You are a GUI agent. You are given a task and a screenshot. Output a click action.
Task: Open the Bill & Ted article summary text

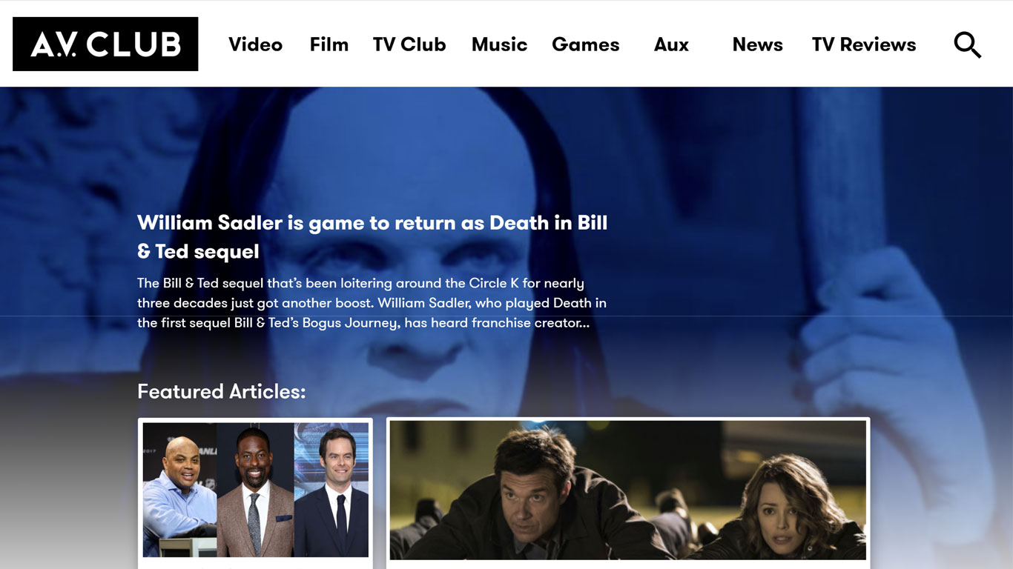click(372, 303)
